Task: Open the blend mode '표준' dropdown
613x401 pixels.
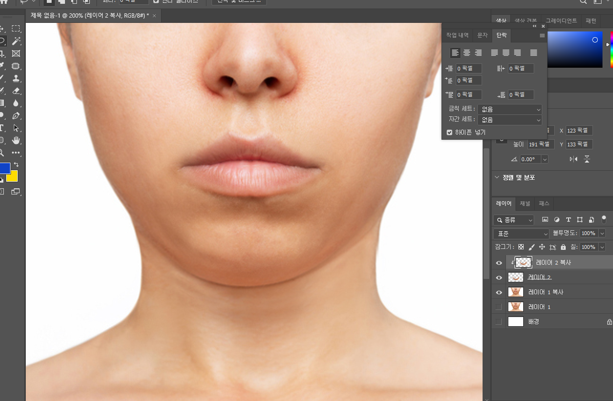Action: coord(521,234)
